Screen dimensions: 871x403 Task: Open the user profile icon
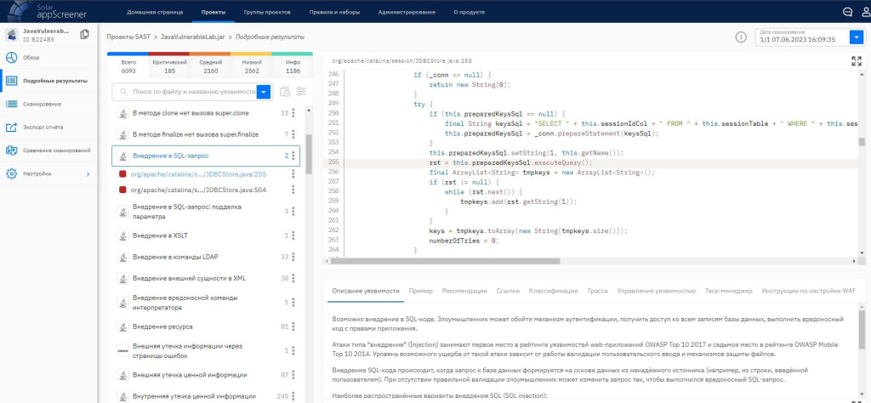[x=866, y=12]
